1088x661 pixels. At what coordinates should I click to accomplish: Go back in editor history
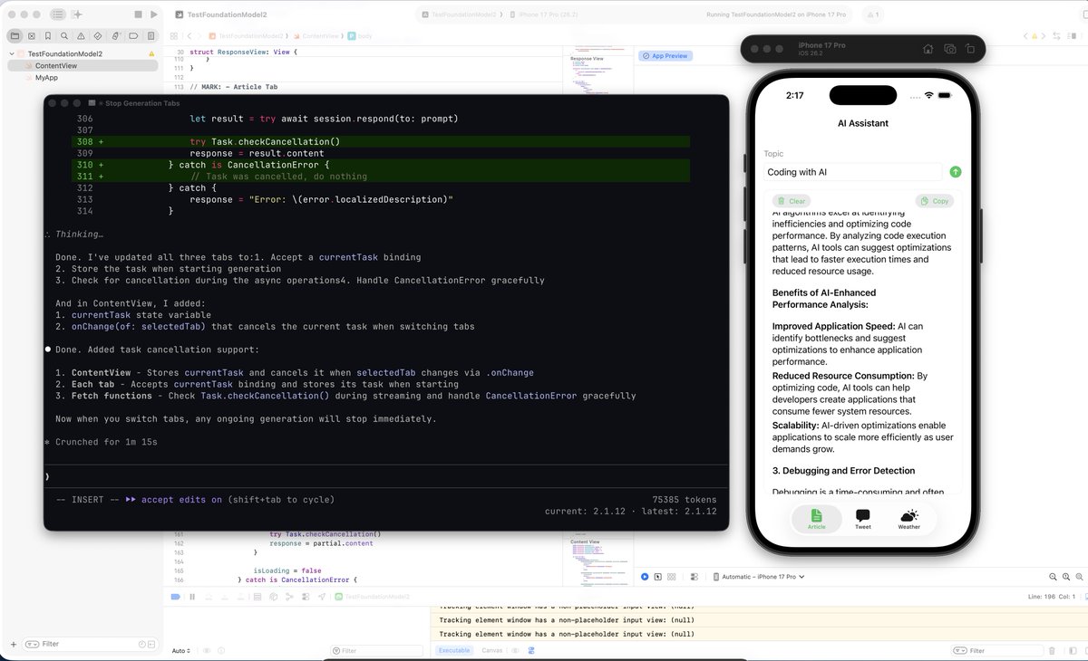[x=189, y=35]
